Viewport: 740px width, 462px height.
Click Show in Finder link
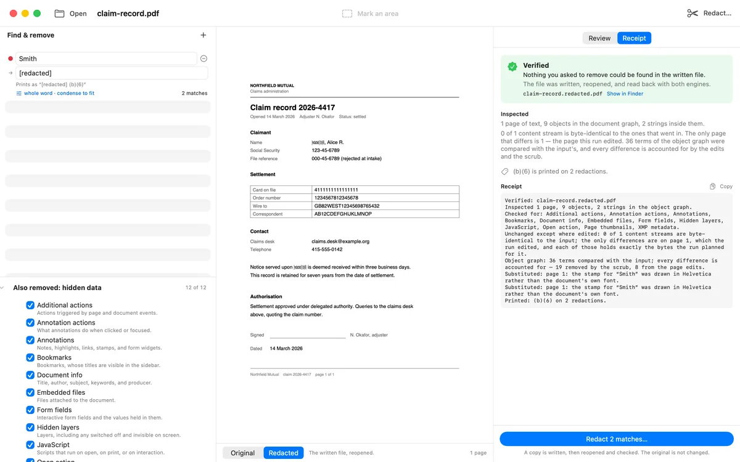(625, 94)
